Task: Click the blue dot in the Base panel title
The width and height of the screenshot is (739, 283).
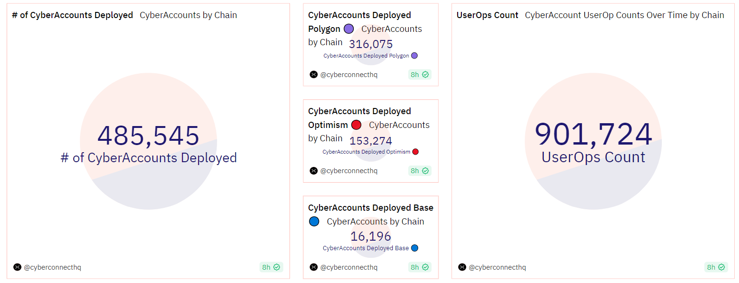Action: tap(314, 221)
